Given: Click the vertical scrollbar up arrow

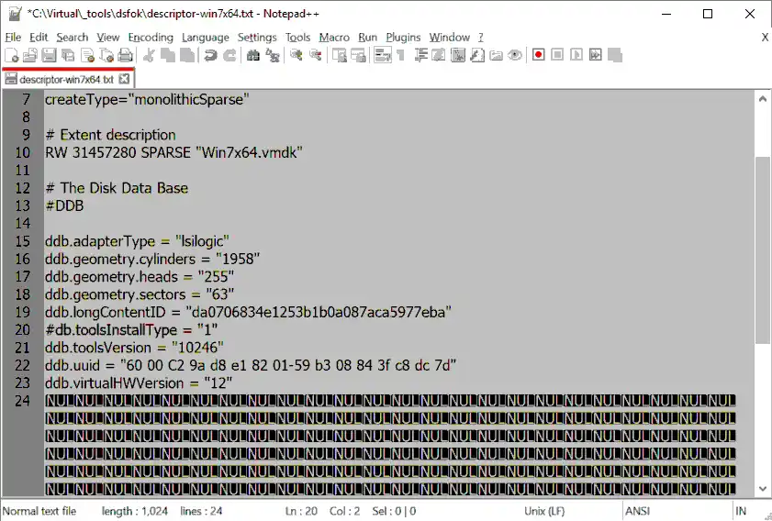Looking at the screenshot, I should 762,99.
